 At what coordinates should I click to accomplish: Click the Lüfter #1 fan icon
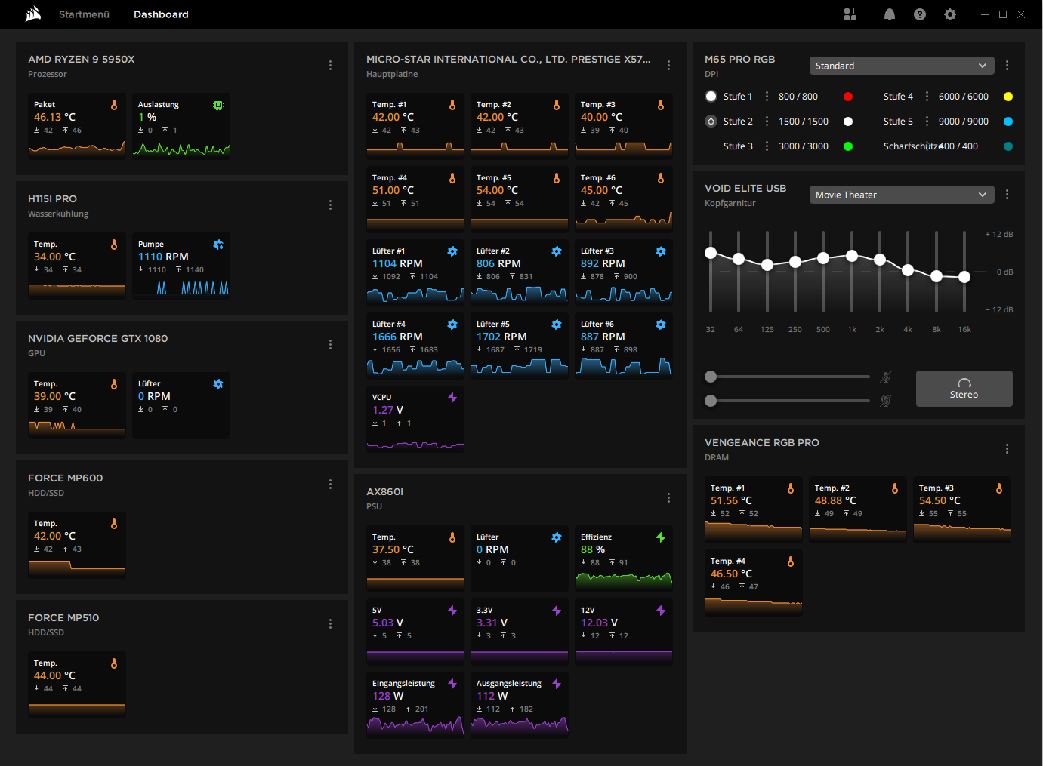click(452, 251)
